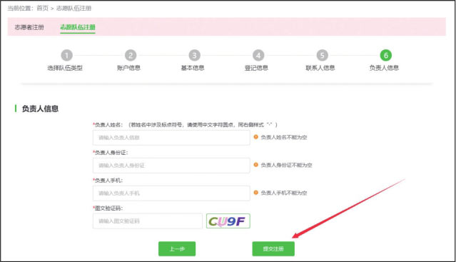
Task: Click the 志愿队伍注册 breadcrumb text
Action: click(74, 8)
